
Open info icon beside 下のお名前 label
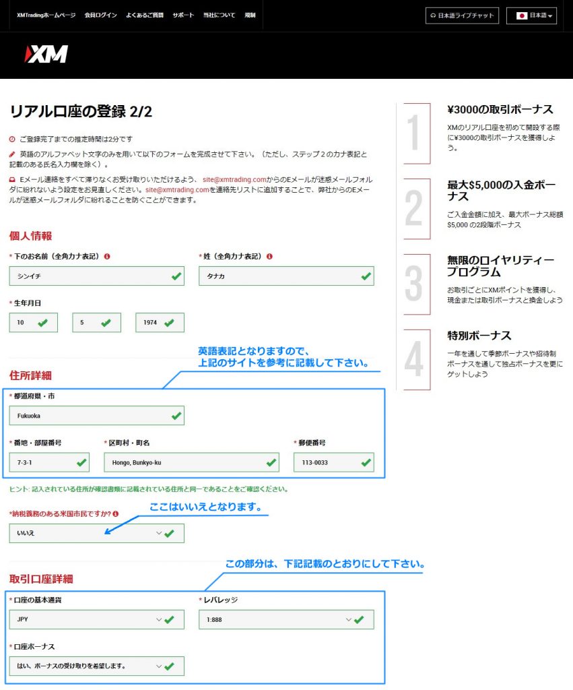coord(107,256)
